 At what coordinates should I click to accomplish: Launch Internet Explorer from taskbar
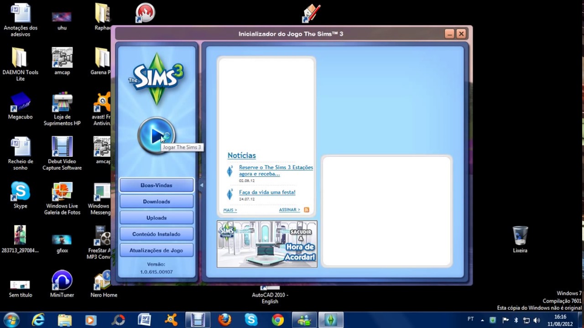(x=38, y=320)
